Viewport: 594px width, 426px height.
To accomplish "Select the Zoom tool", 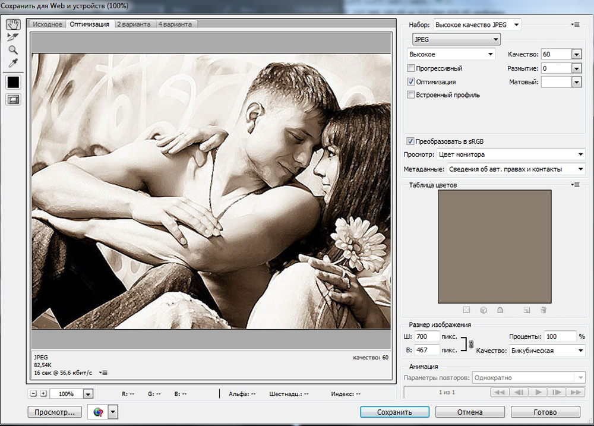I will point(13,51).
